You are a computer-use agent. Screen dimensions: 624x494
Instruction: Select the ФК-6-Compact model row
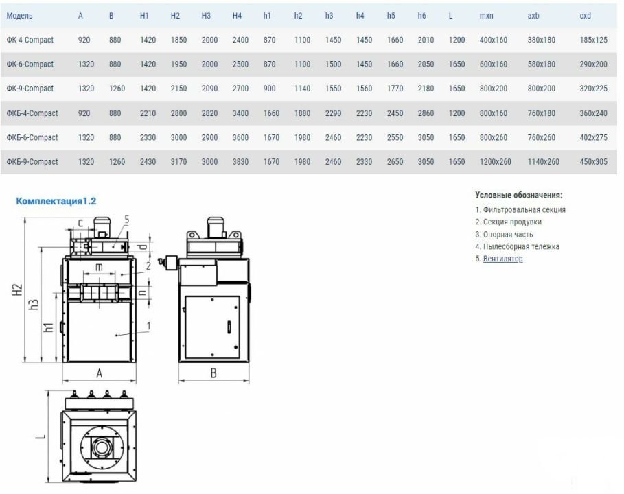click(308, 64)
